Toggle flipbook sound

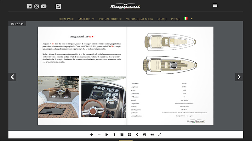pos(152,135)
